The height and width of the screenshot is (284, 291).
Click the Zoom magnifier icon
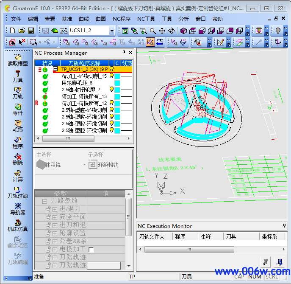coord(153,31)
